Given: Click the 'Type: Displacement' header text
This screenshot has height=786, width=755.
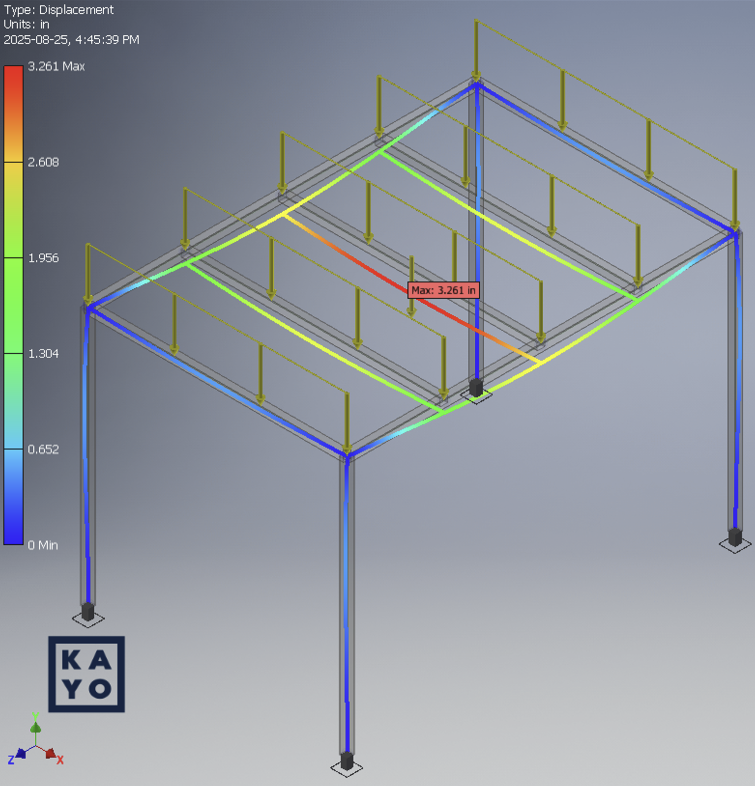Looking at the screenshot, I should click(59, 10).
